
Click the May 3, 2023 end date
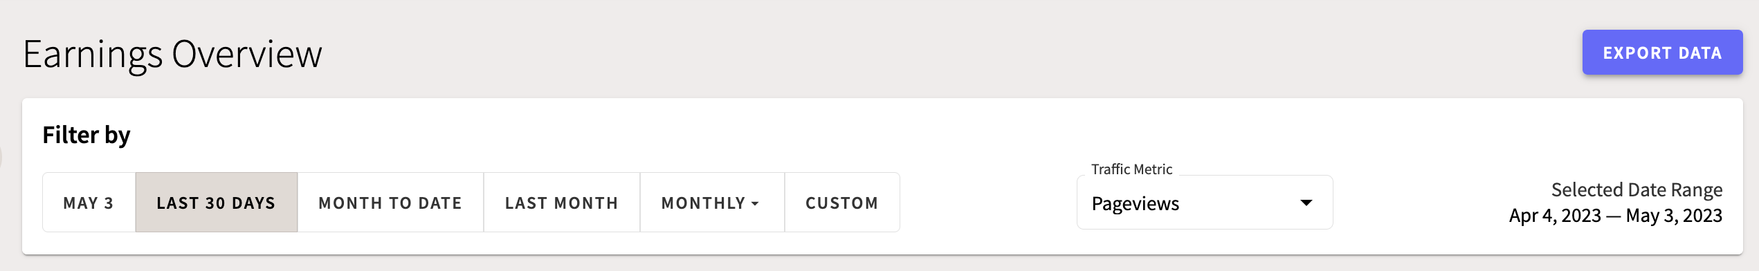(x=1674, y=216)
